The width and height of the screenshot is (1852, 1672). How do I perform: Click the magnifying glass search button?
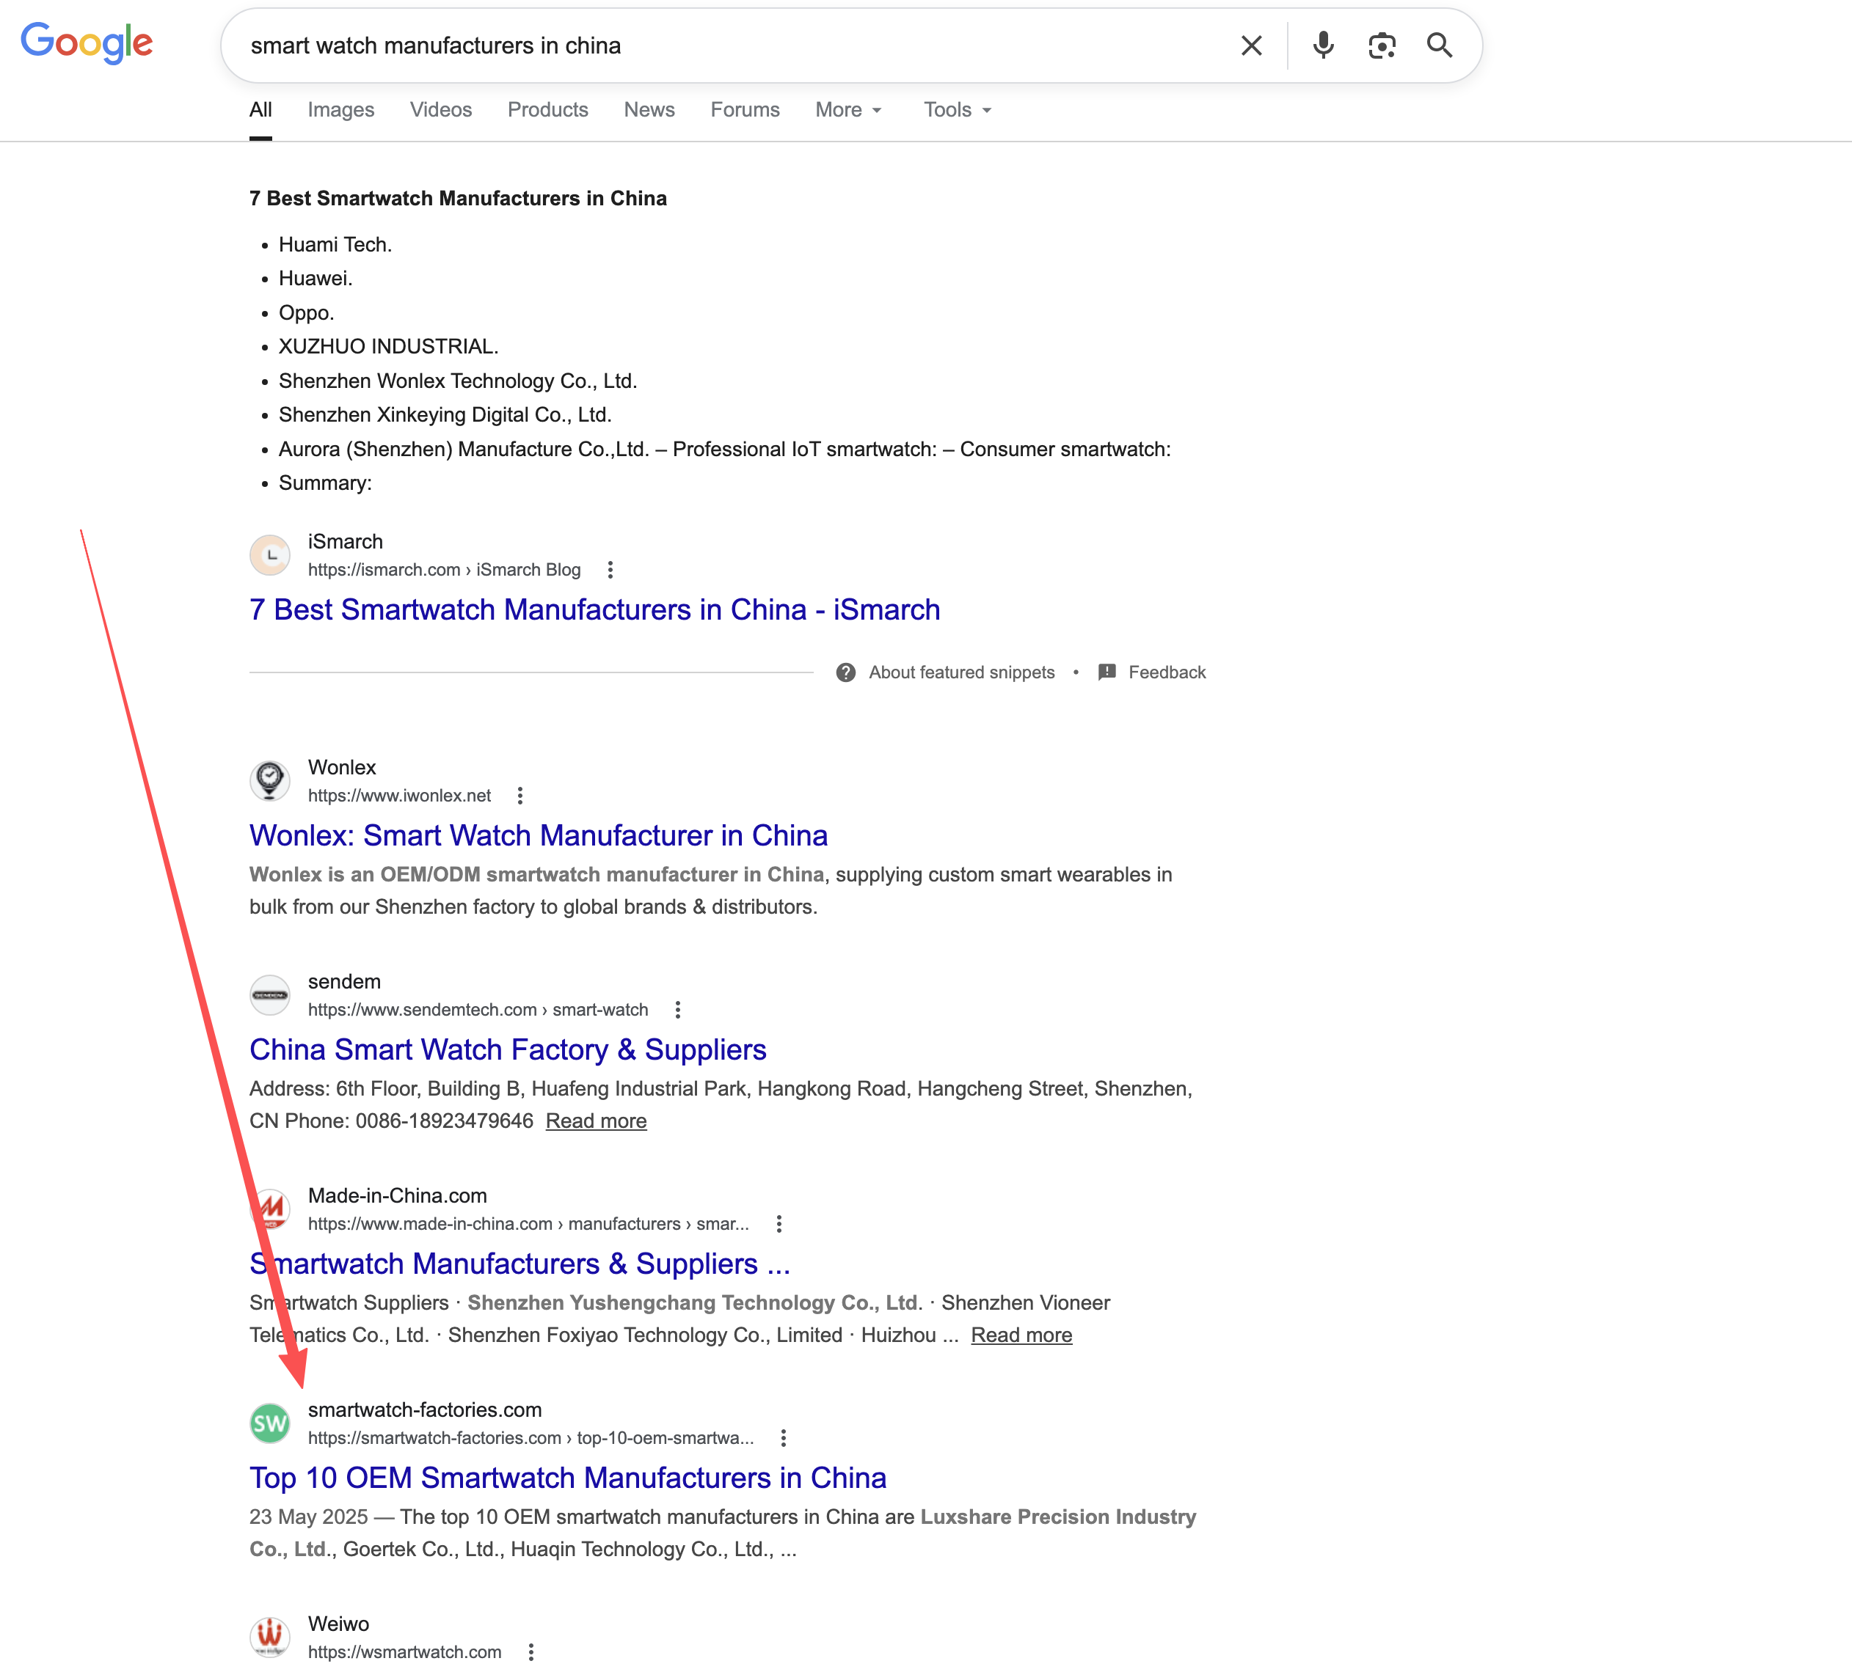click(1440, 46)
